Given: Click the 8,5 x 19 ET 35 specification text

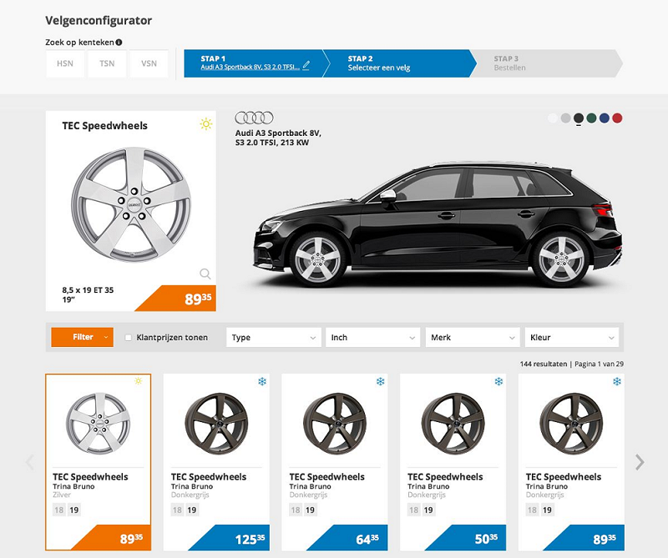Looking at the screenshot, I should [88, 290].
